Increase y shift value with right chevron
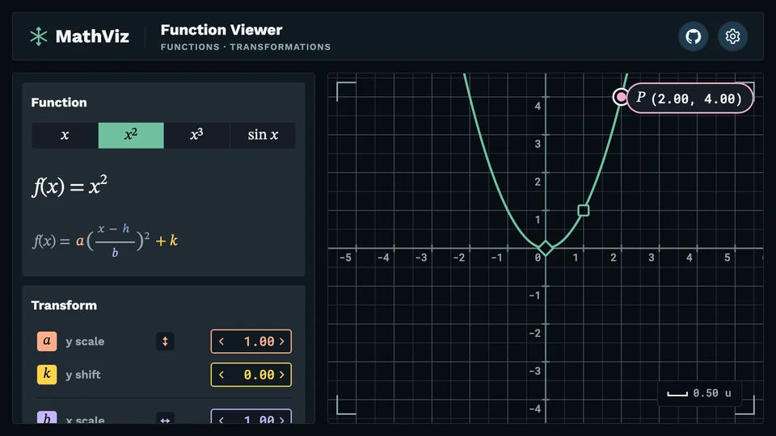This screenshot has height=436, width=776. pos(282,375)
